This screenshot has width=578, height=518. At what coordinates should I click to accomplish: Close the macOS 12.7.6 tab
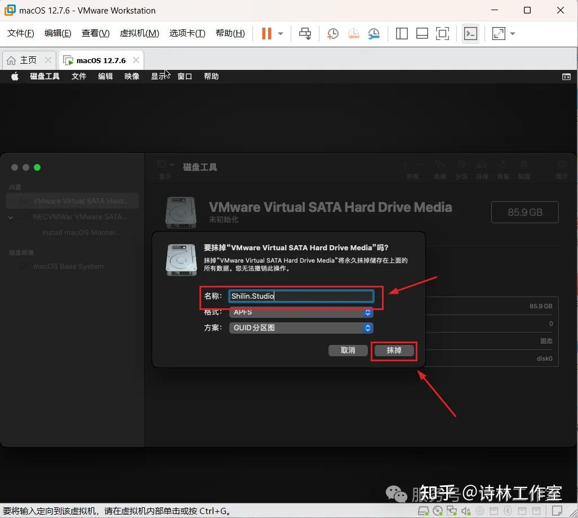(136, 60)
